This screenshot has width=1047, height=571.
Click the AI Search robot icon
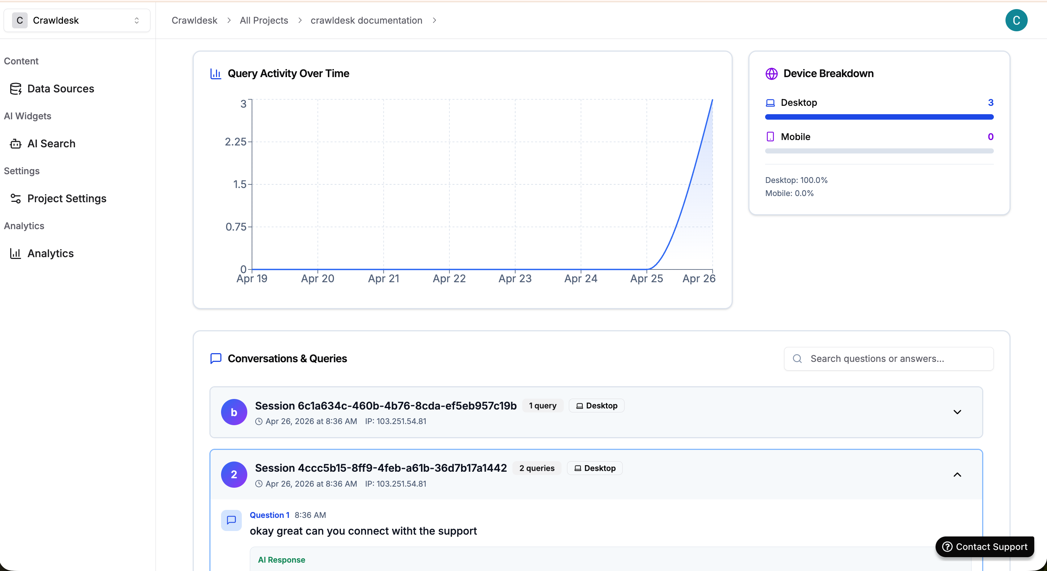15,144
